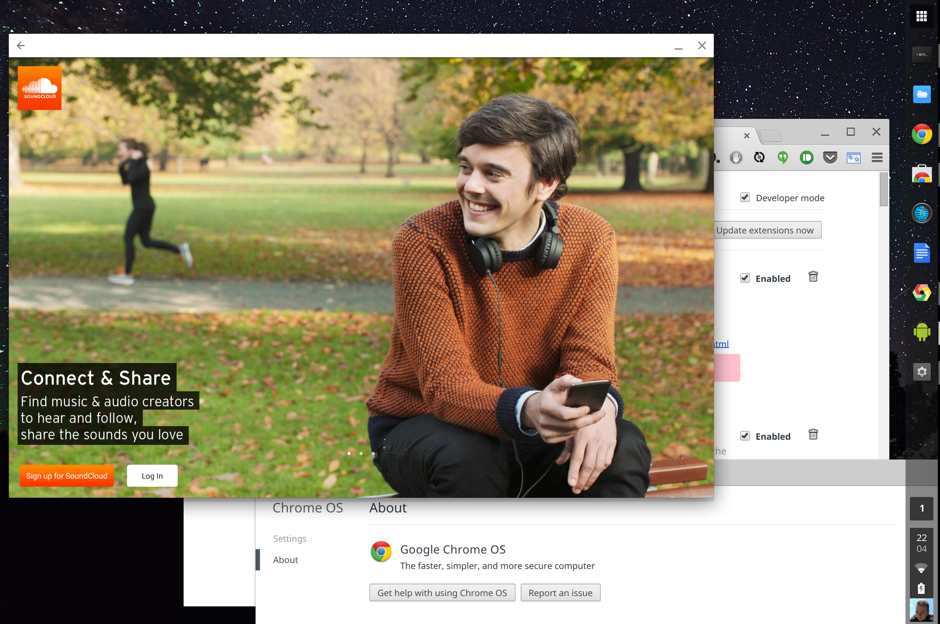The height and width of the screenshot is (624, 940).
Task: Click the SoundCloud carousel dot indicator
Action: tap(349, 453)
